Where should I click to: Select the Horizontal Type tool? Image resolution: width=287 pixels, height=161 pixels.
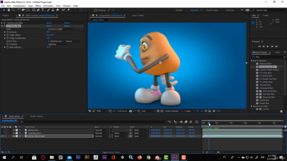click(x=43, y=10)
